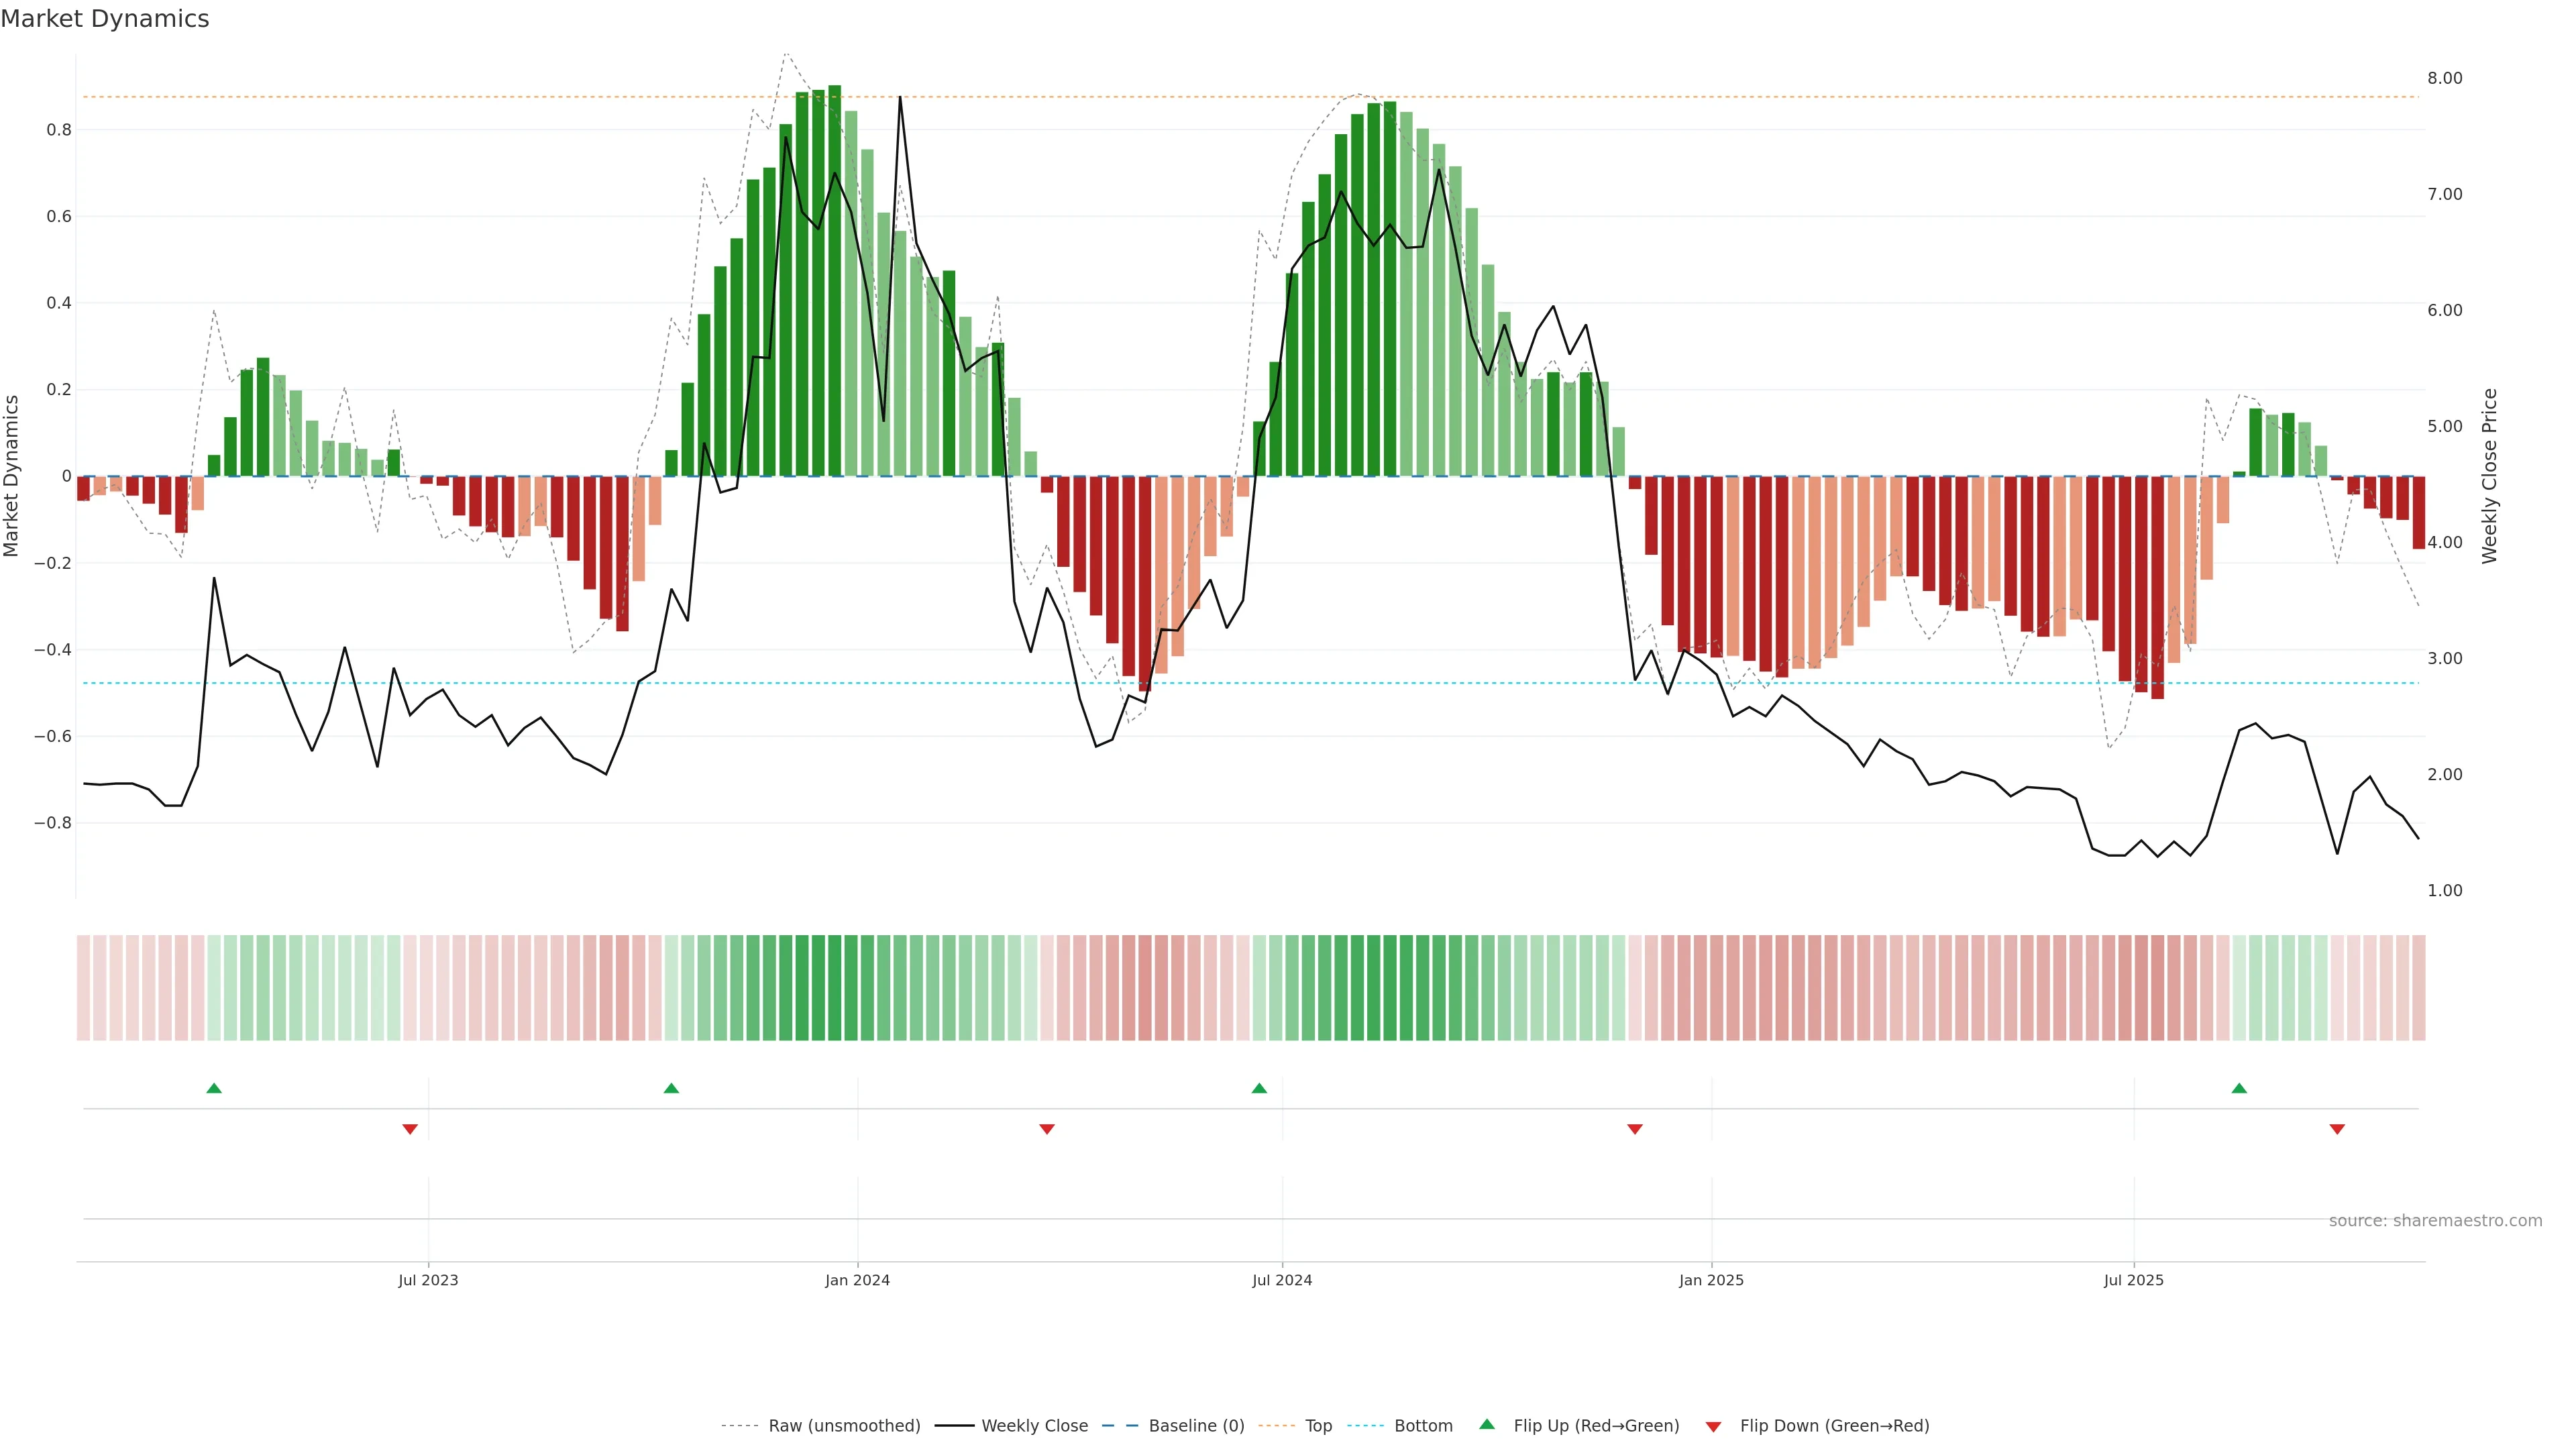
Task: Click the Market Dynamics chart title
Action: [105, 19]
